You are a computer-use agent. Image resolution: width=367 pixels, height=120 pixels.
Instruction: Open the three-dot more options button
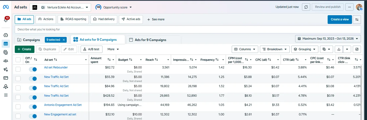(349, 7)
